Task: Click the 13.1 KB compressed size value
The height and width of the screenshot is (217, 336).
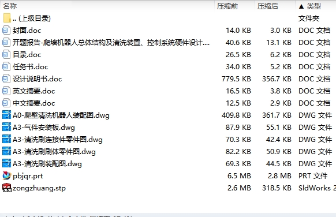Action: tap(279, 42)
